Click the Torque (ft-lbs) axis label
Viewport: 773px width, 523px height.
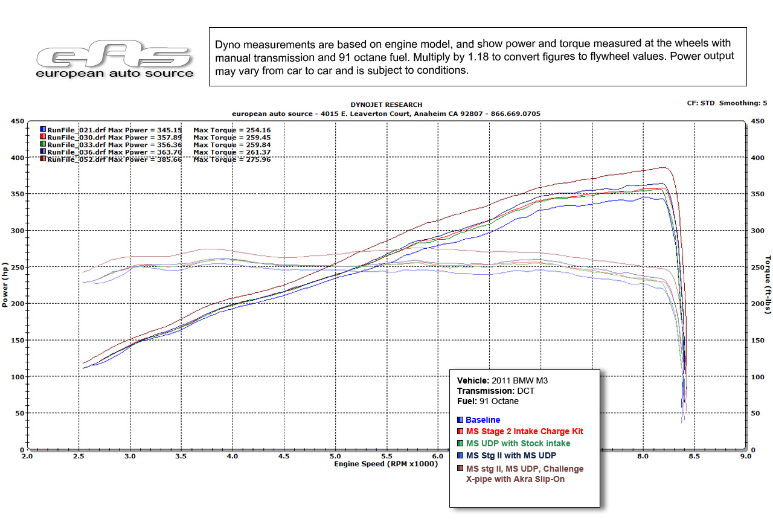tap(768, 285)
